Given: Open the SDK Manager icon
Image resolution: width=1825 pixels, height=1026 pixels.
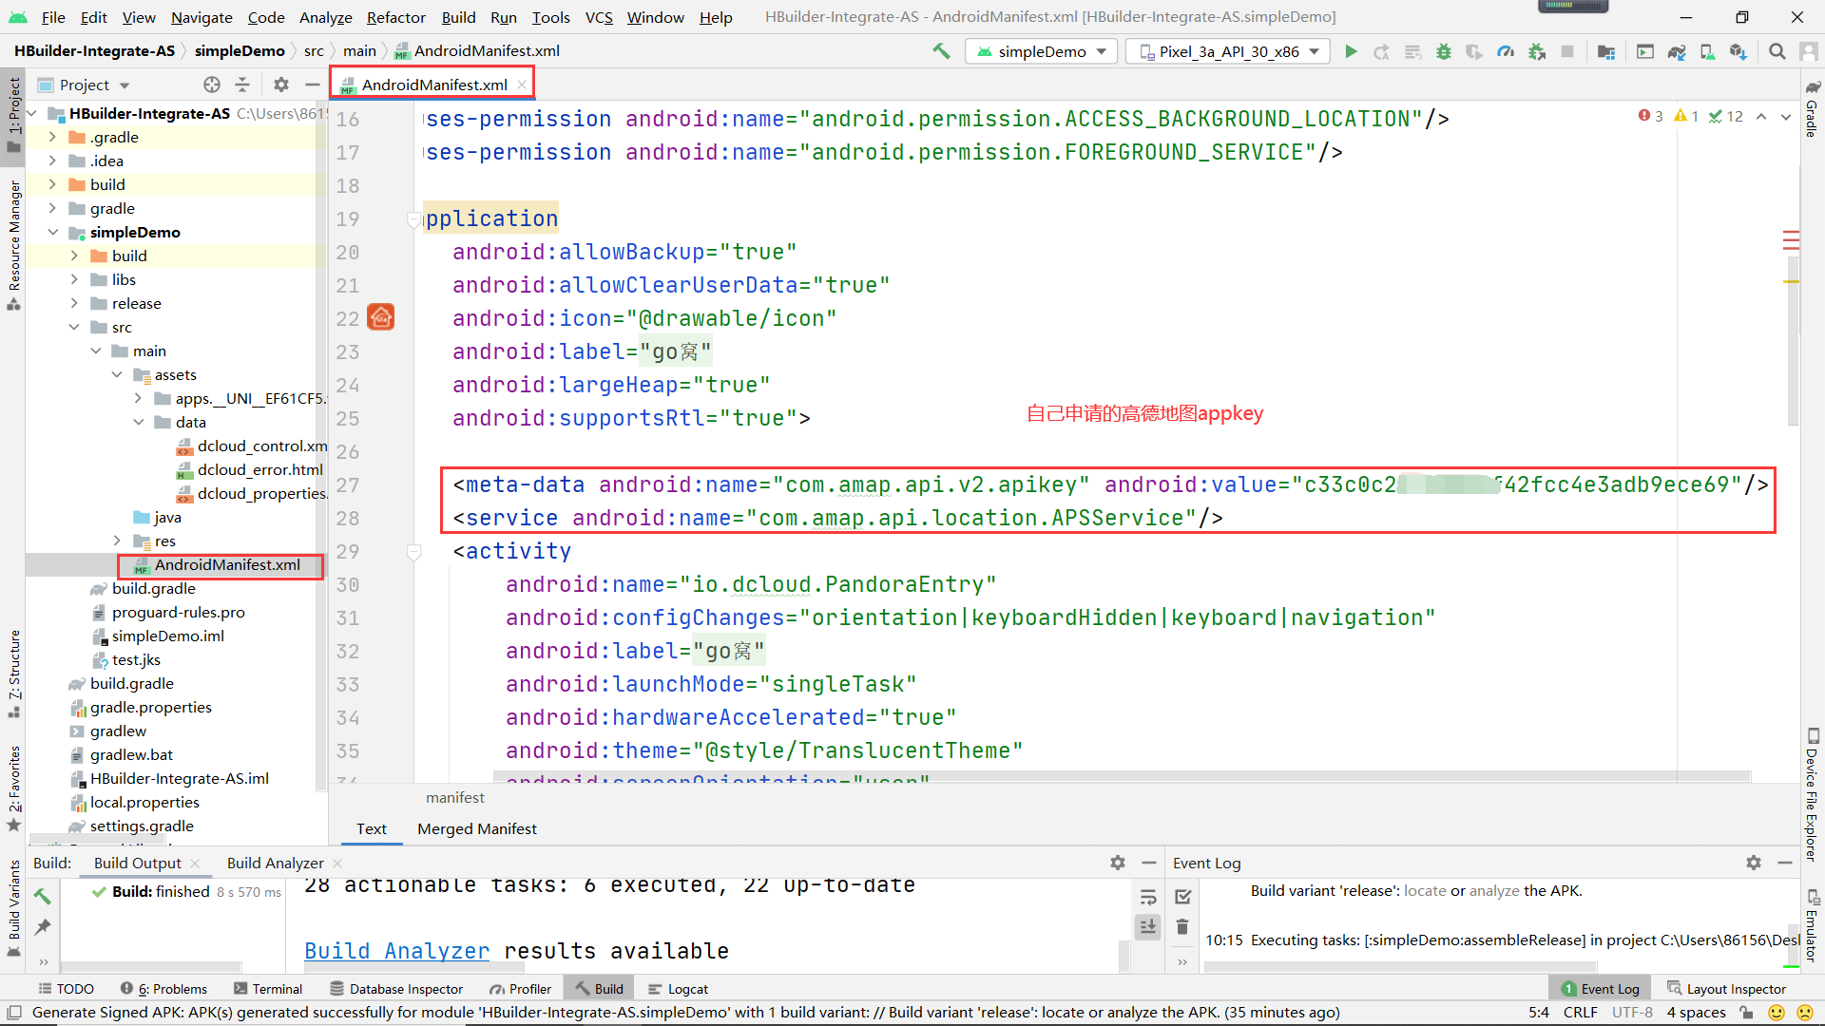Looking at the screenshot, I should 1739,51.
